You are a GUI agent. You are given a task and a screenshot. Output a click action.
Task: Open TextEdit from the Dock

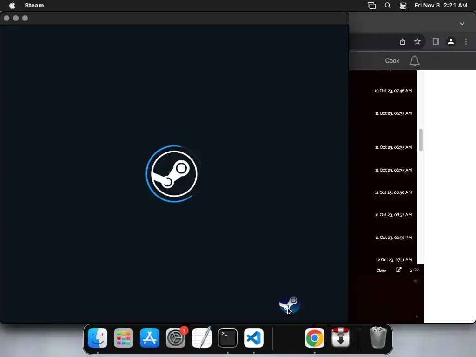coord(202,338)
